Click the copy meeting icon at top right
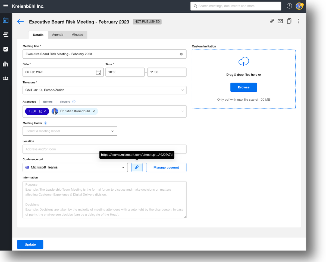 [289, 21]
